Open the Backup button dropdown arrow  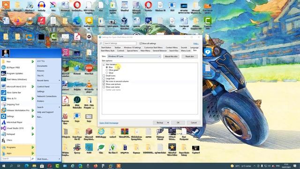coord(168,123)
